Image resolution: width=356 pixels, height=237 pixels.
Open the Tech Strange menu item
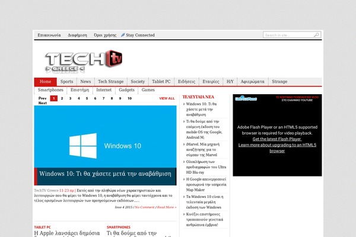(x=111, y=82)
